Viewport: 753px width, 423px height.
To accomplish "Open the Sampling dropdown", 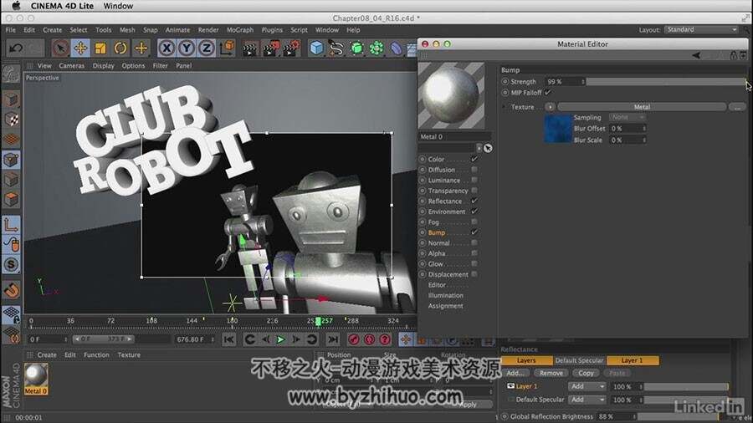I will 627,117.
